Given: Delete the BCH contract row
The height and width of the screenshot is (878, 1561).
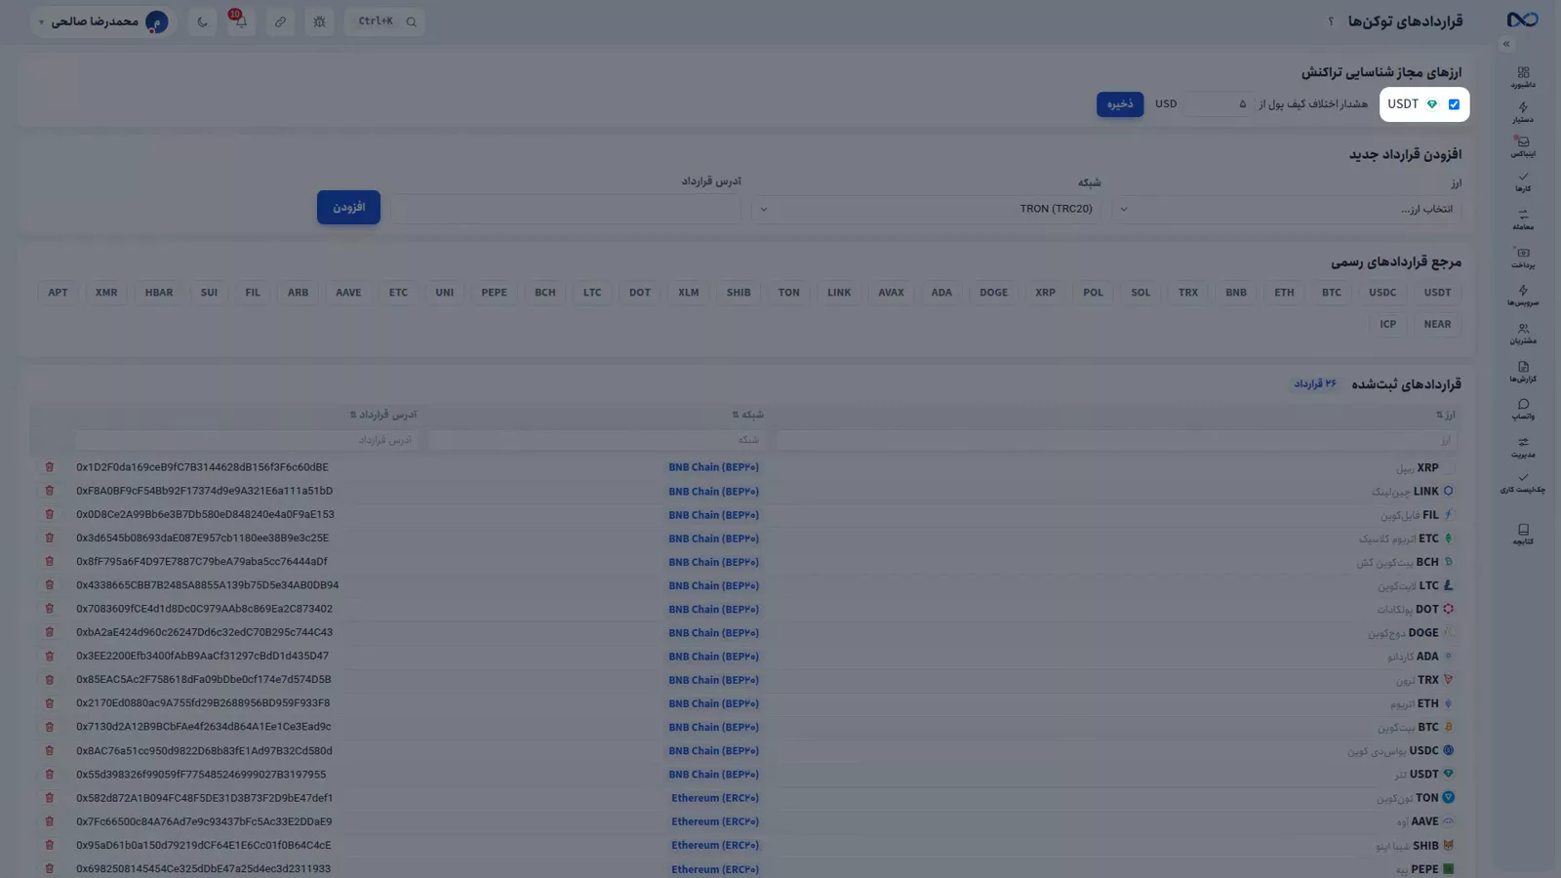Looking at the screenshot, I should [50, 562].
